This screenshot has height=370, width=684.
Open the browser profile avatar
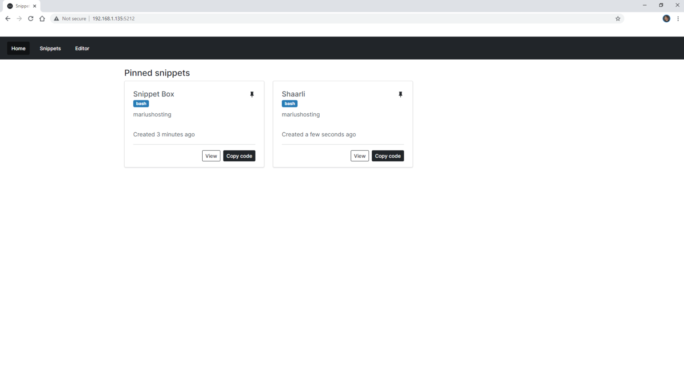click(666, 19)
